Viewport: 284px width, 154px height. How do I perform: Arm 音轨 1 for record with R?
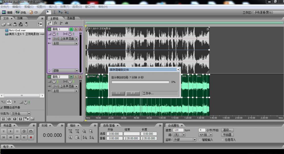[x=80, y=29]
